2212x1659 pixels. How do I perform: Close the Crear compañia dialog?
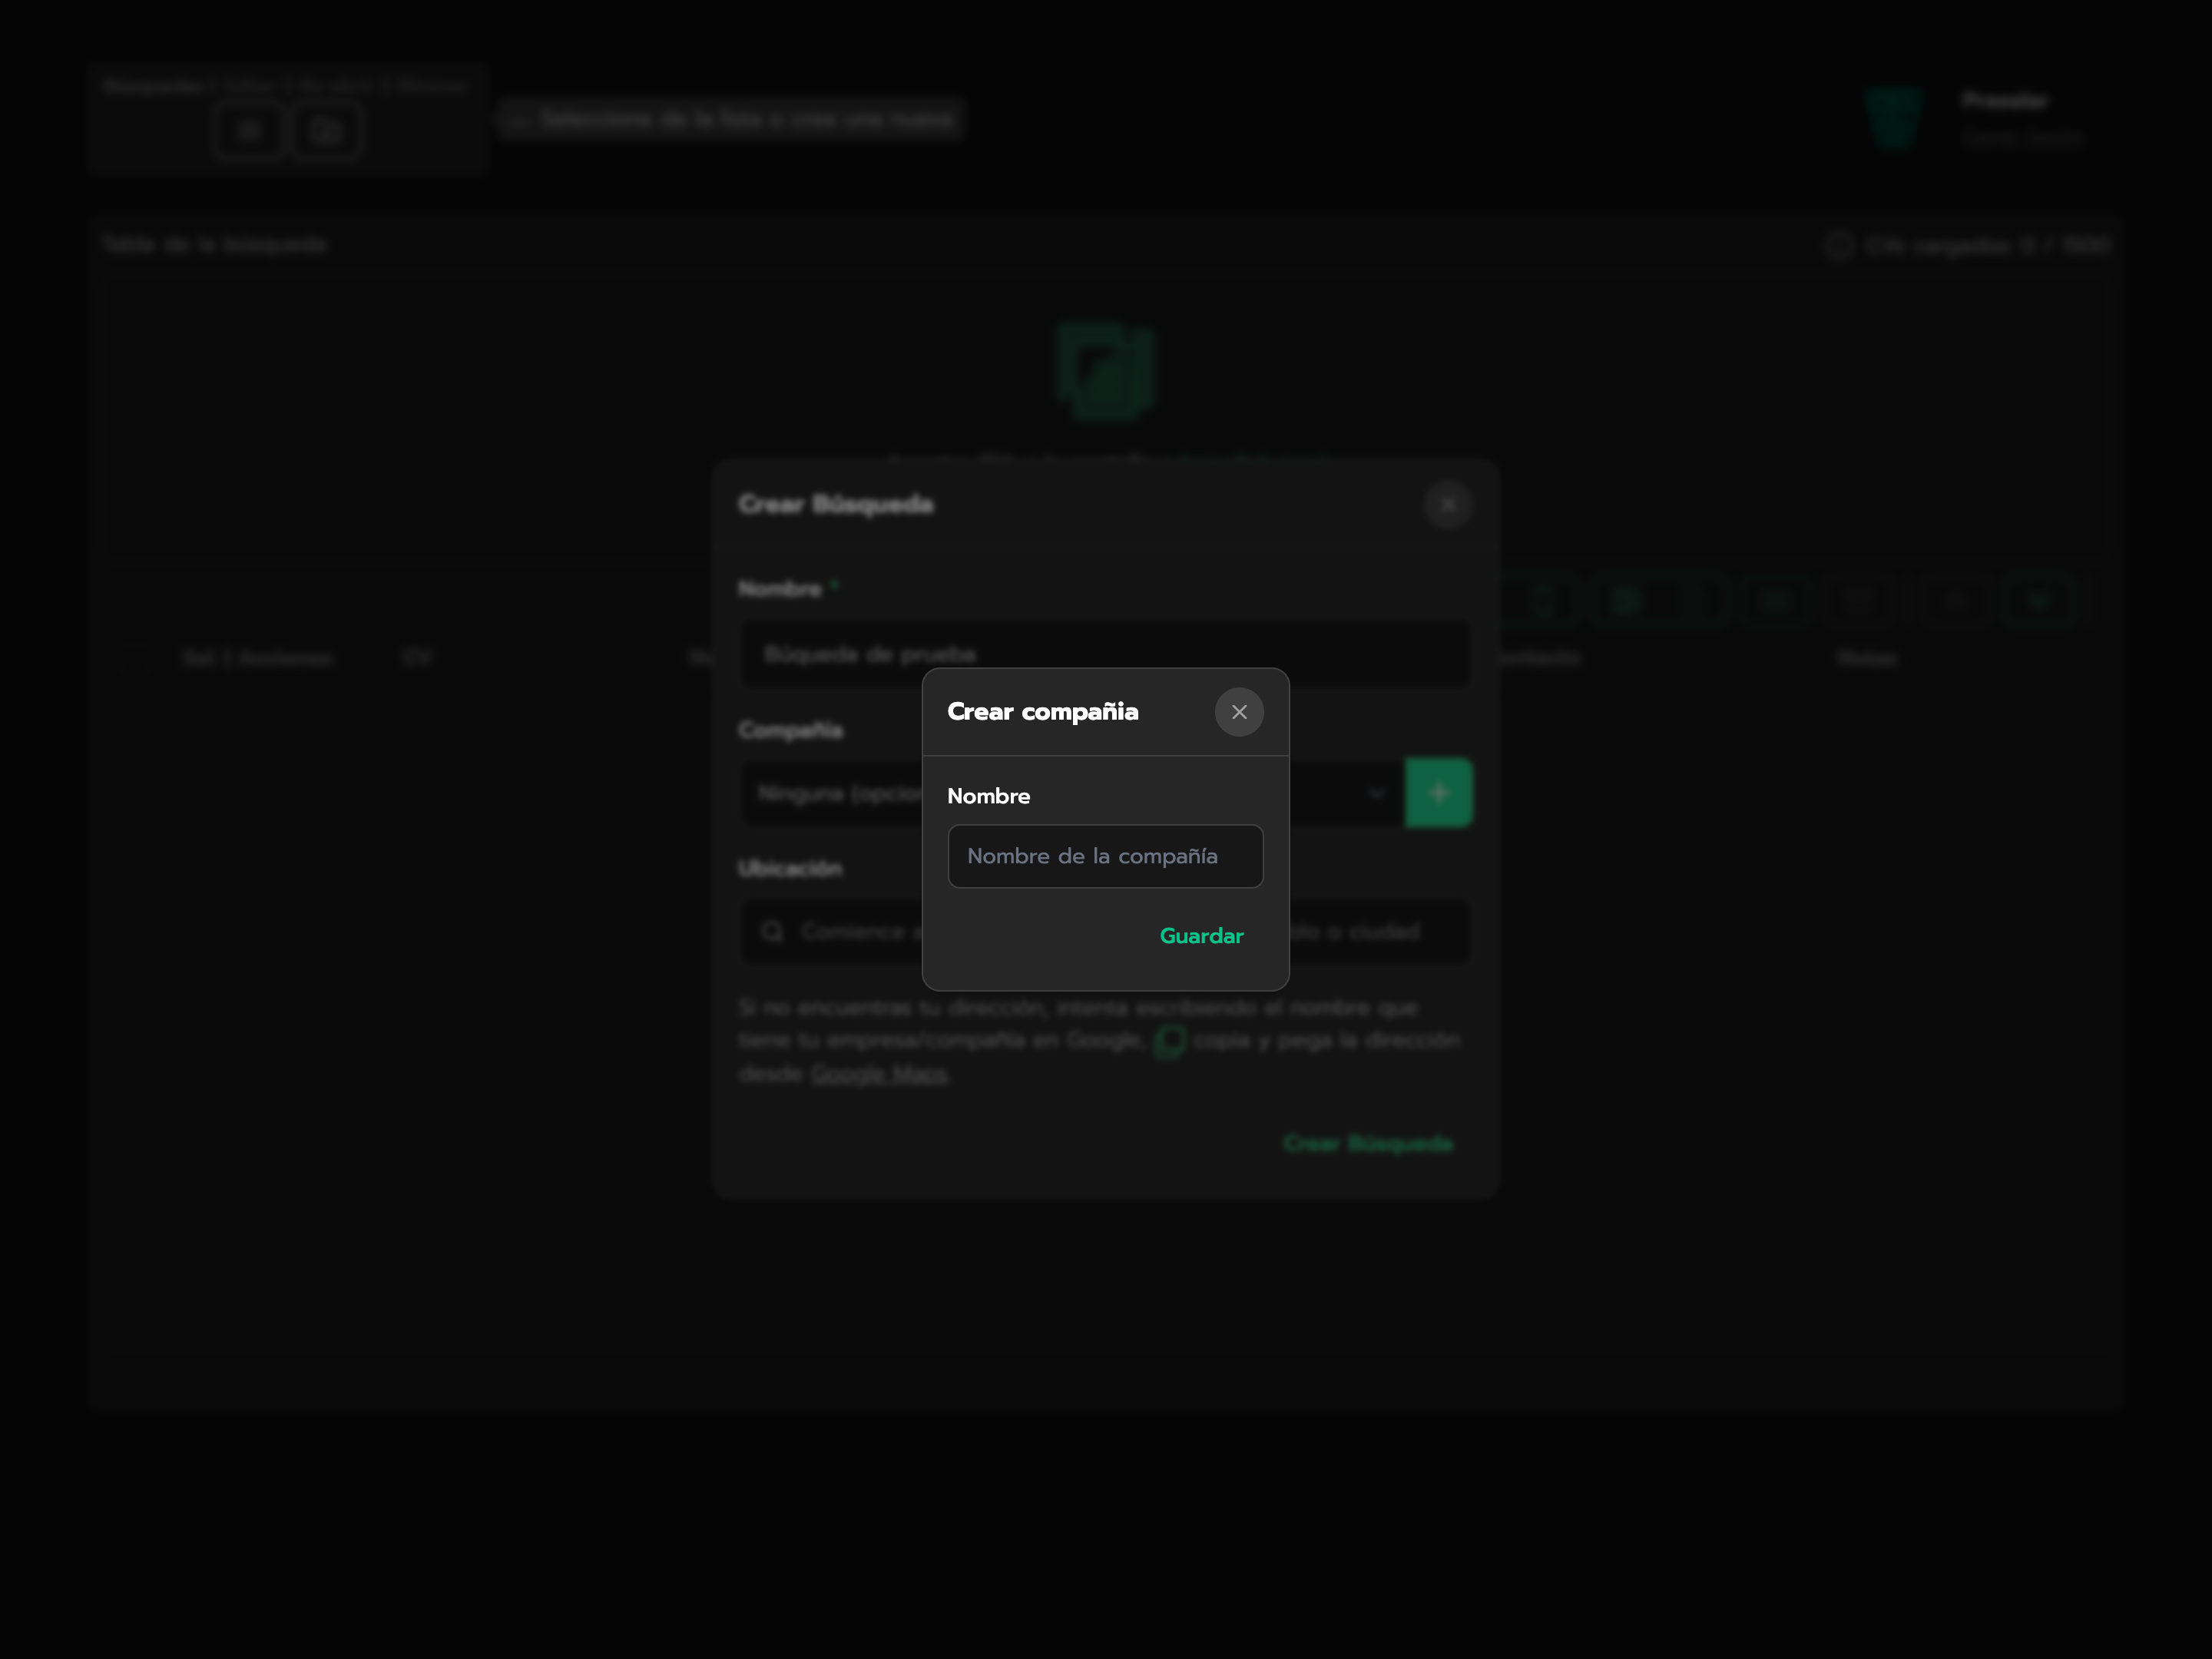pos(1239,712)
